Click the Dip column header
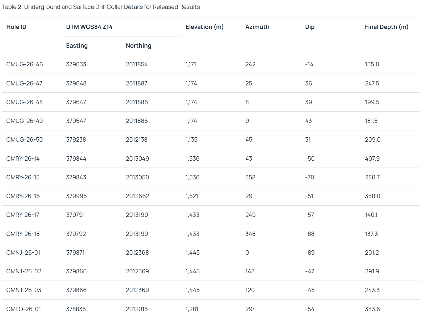 point(310,27)
